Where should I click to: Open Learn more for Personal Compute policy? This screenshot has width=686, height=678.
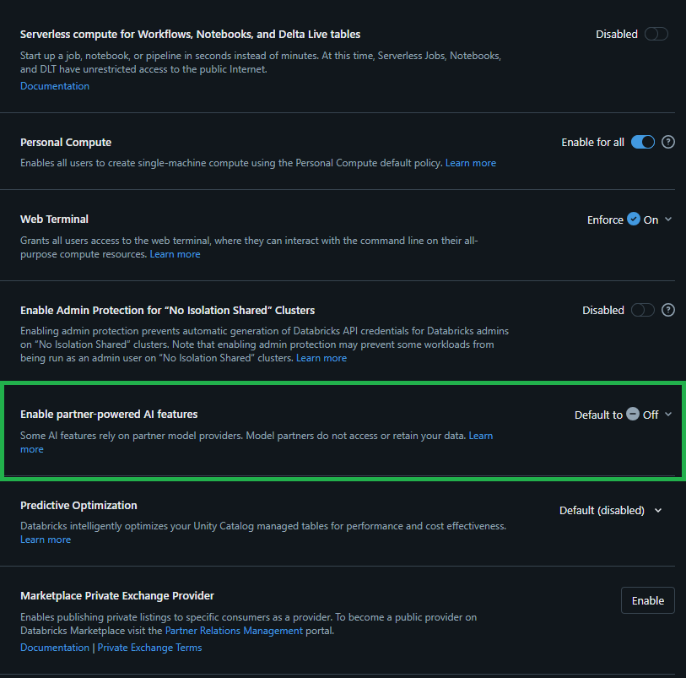pyautogui.click(x=470, y=162)
